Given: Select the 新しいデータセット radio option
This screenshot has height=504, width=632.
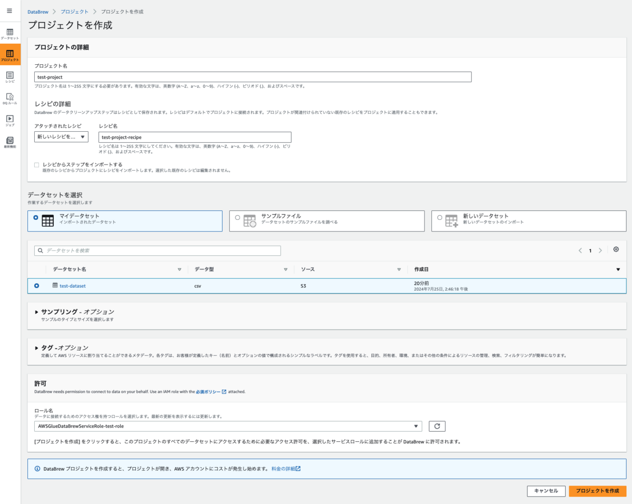Looking at the screenshot, I should click(x=439, y=217).
